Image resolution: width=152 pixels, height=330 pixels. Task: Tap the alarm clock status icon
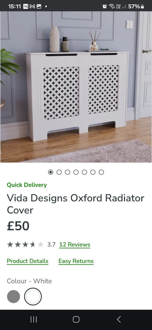click(x=104, y=6)
